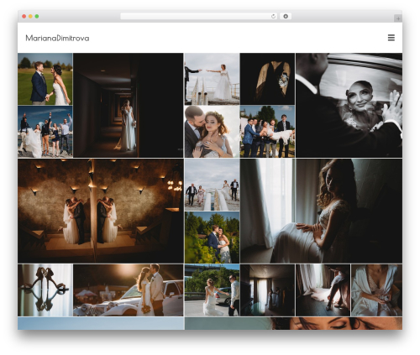Viewport: 420px width, 355px height.
Task: Open bride twirling on road with groom photo
Action: click(x=212, y=290)
